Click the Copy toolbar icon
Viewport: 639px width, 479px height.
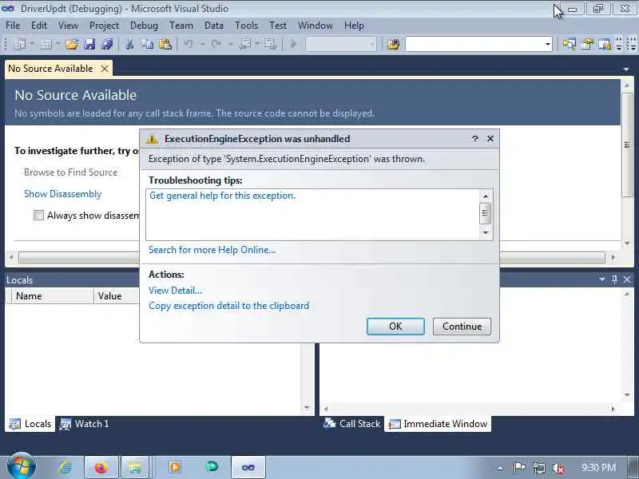click(147, 44)
